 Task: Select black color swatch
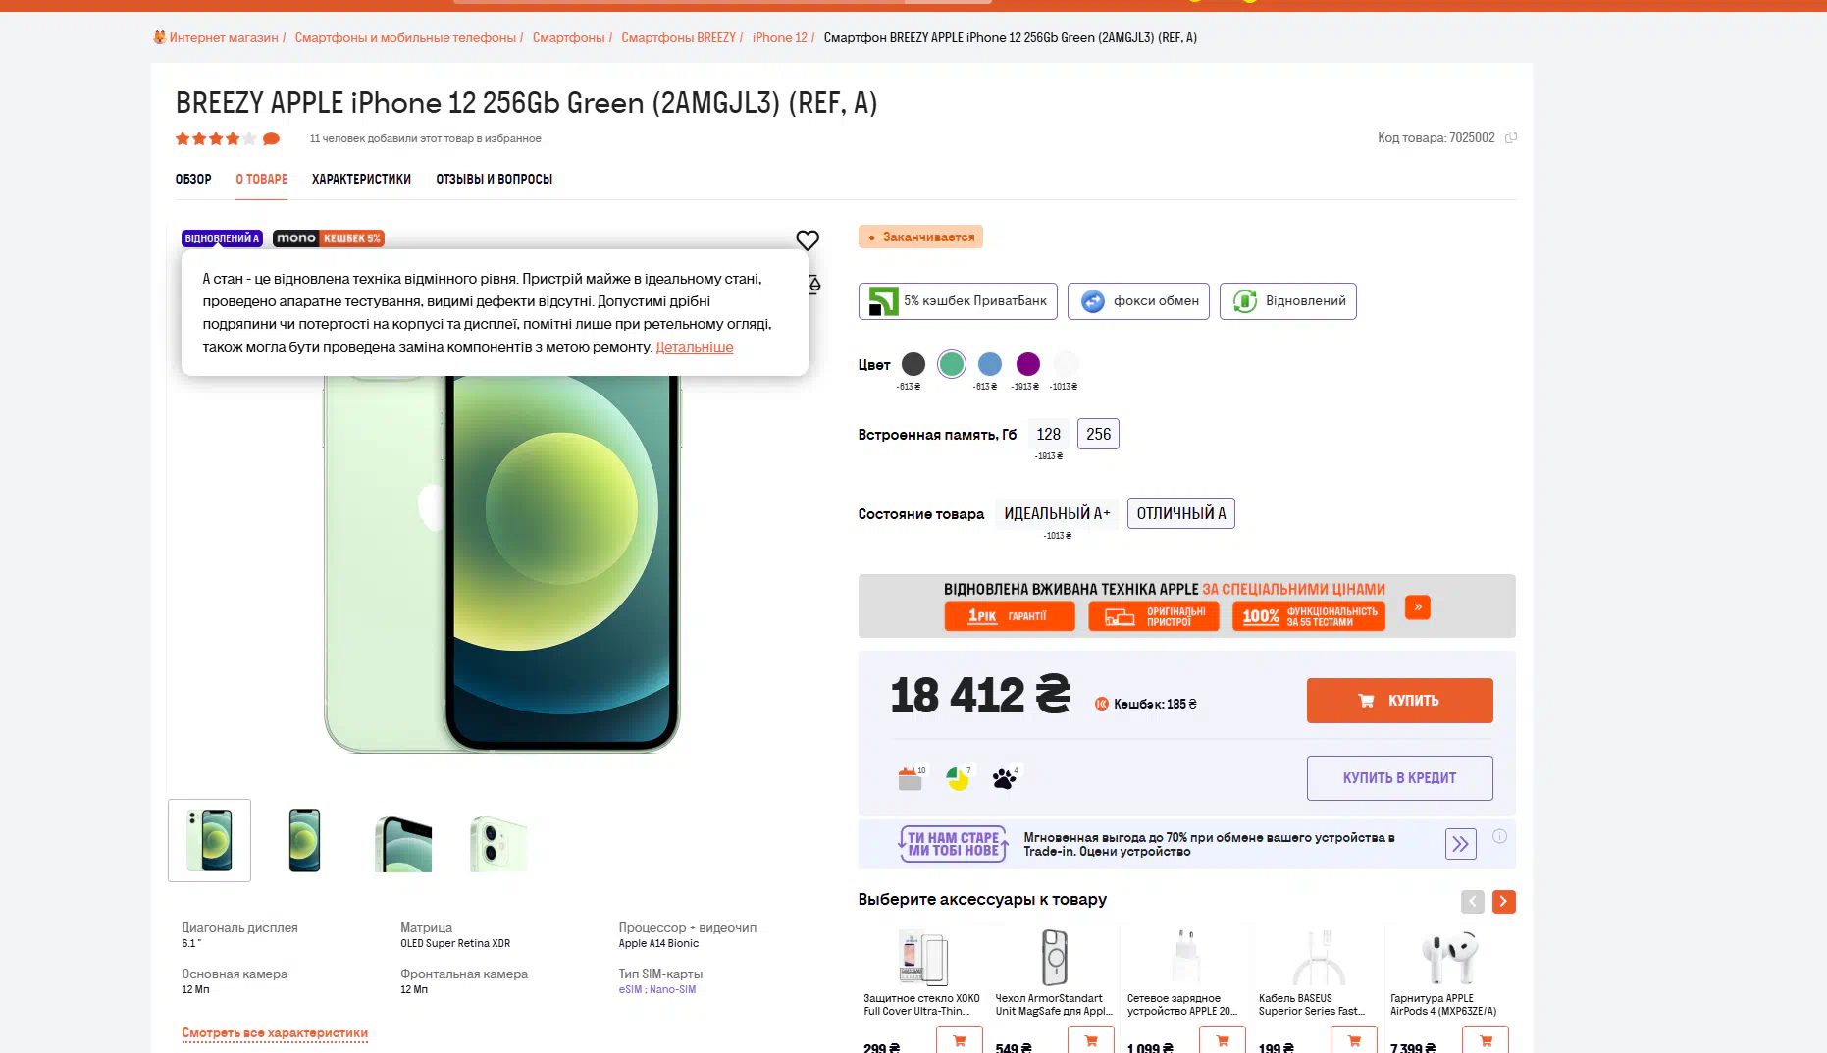click(x=913, y=364)
